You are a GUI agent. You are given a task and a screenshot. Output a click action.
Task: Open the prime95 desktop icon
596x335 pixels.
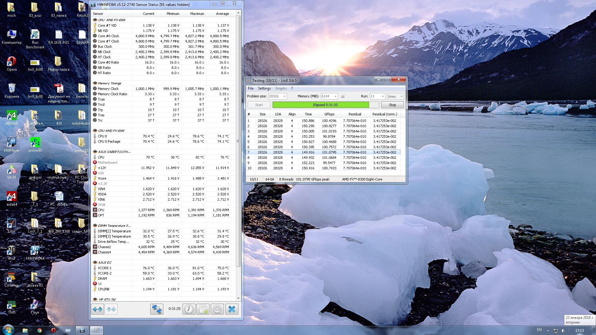point(35,144)
